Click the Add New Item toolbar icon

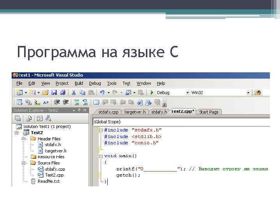tap(33, 93)
